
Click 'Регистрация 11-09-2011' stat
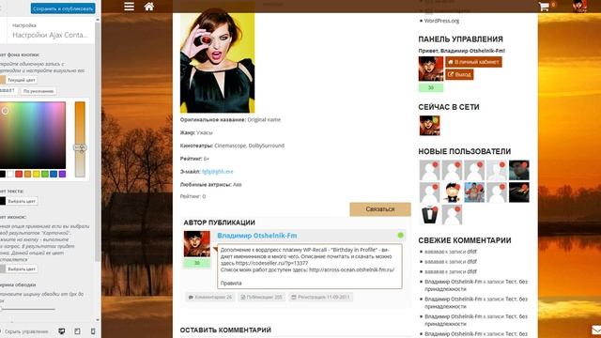(320, 297)
